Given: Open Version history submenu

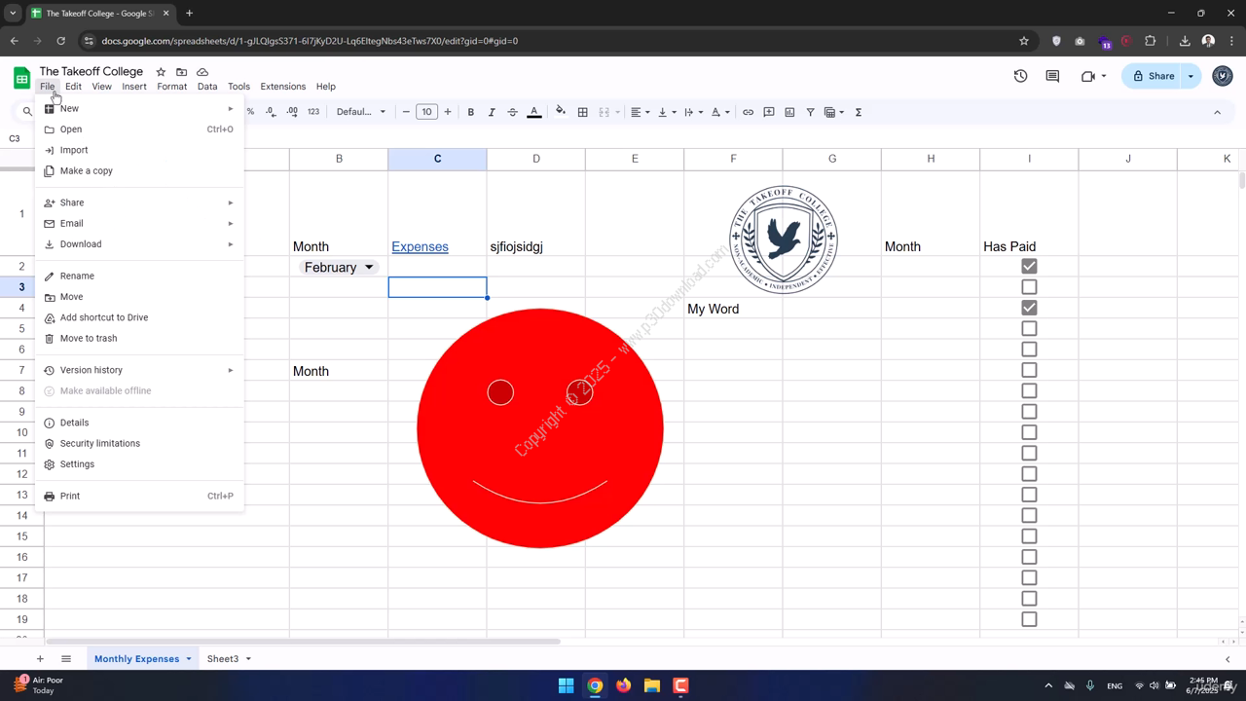Looking at the screenshot, I should (x=139, y=370).
